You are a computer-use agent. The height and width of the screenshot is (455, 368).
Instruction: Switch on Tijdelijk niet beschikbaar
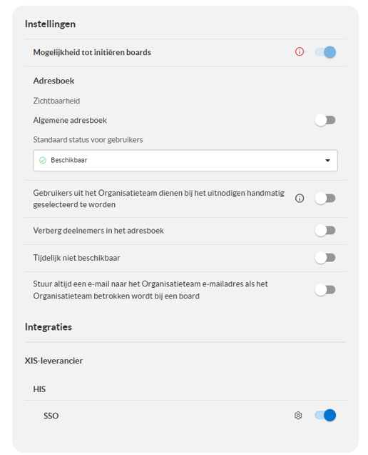pyautogui.click(x=325, y=258)
